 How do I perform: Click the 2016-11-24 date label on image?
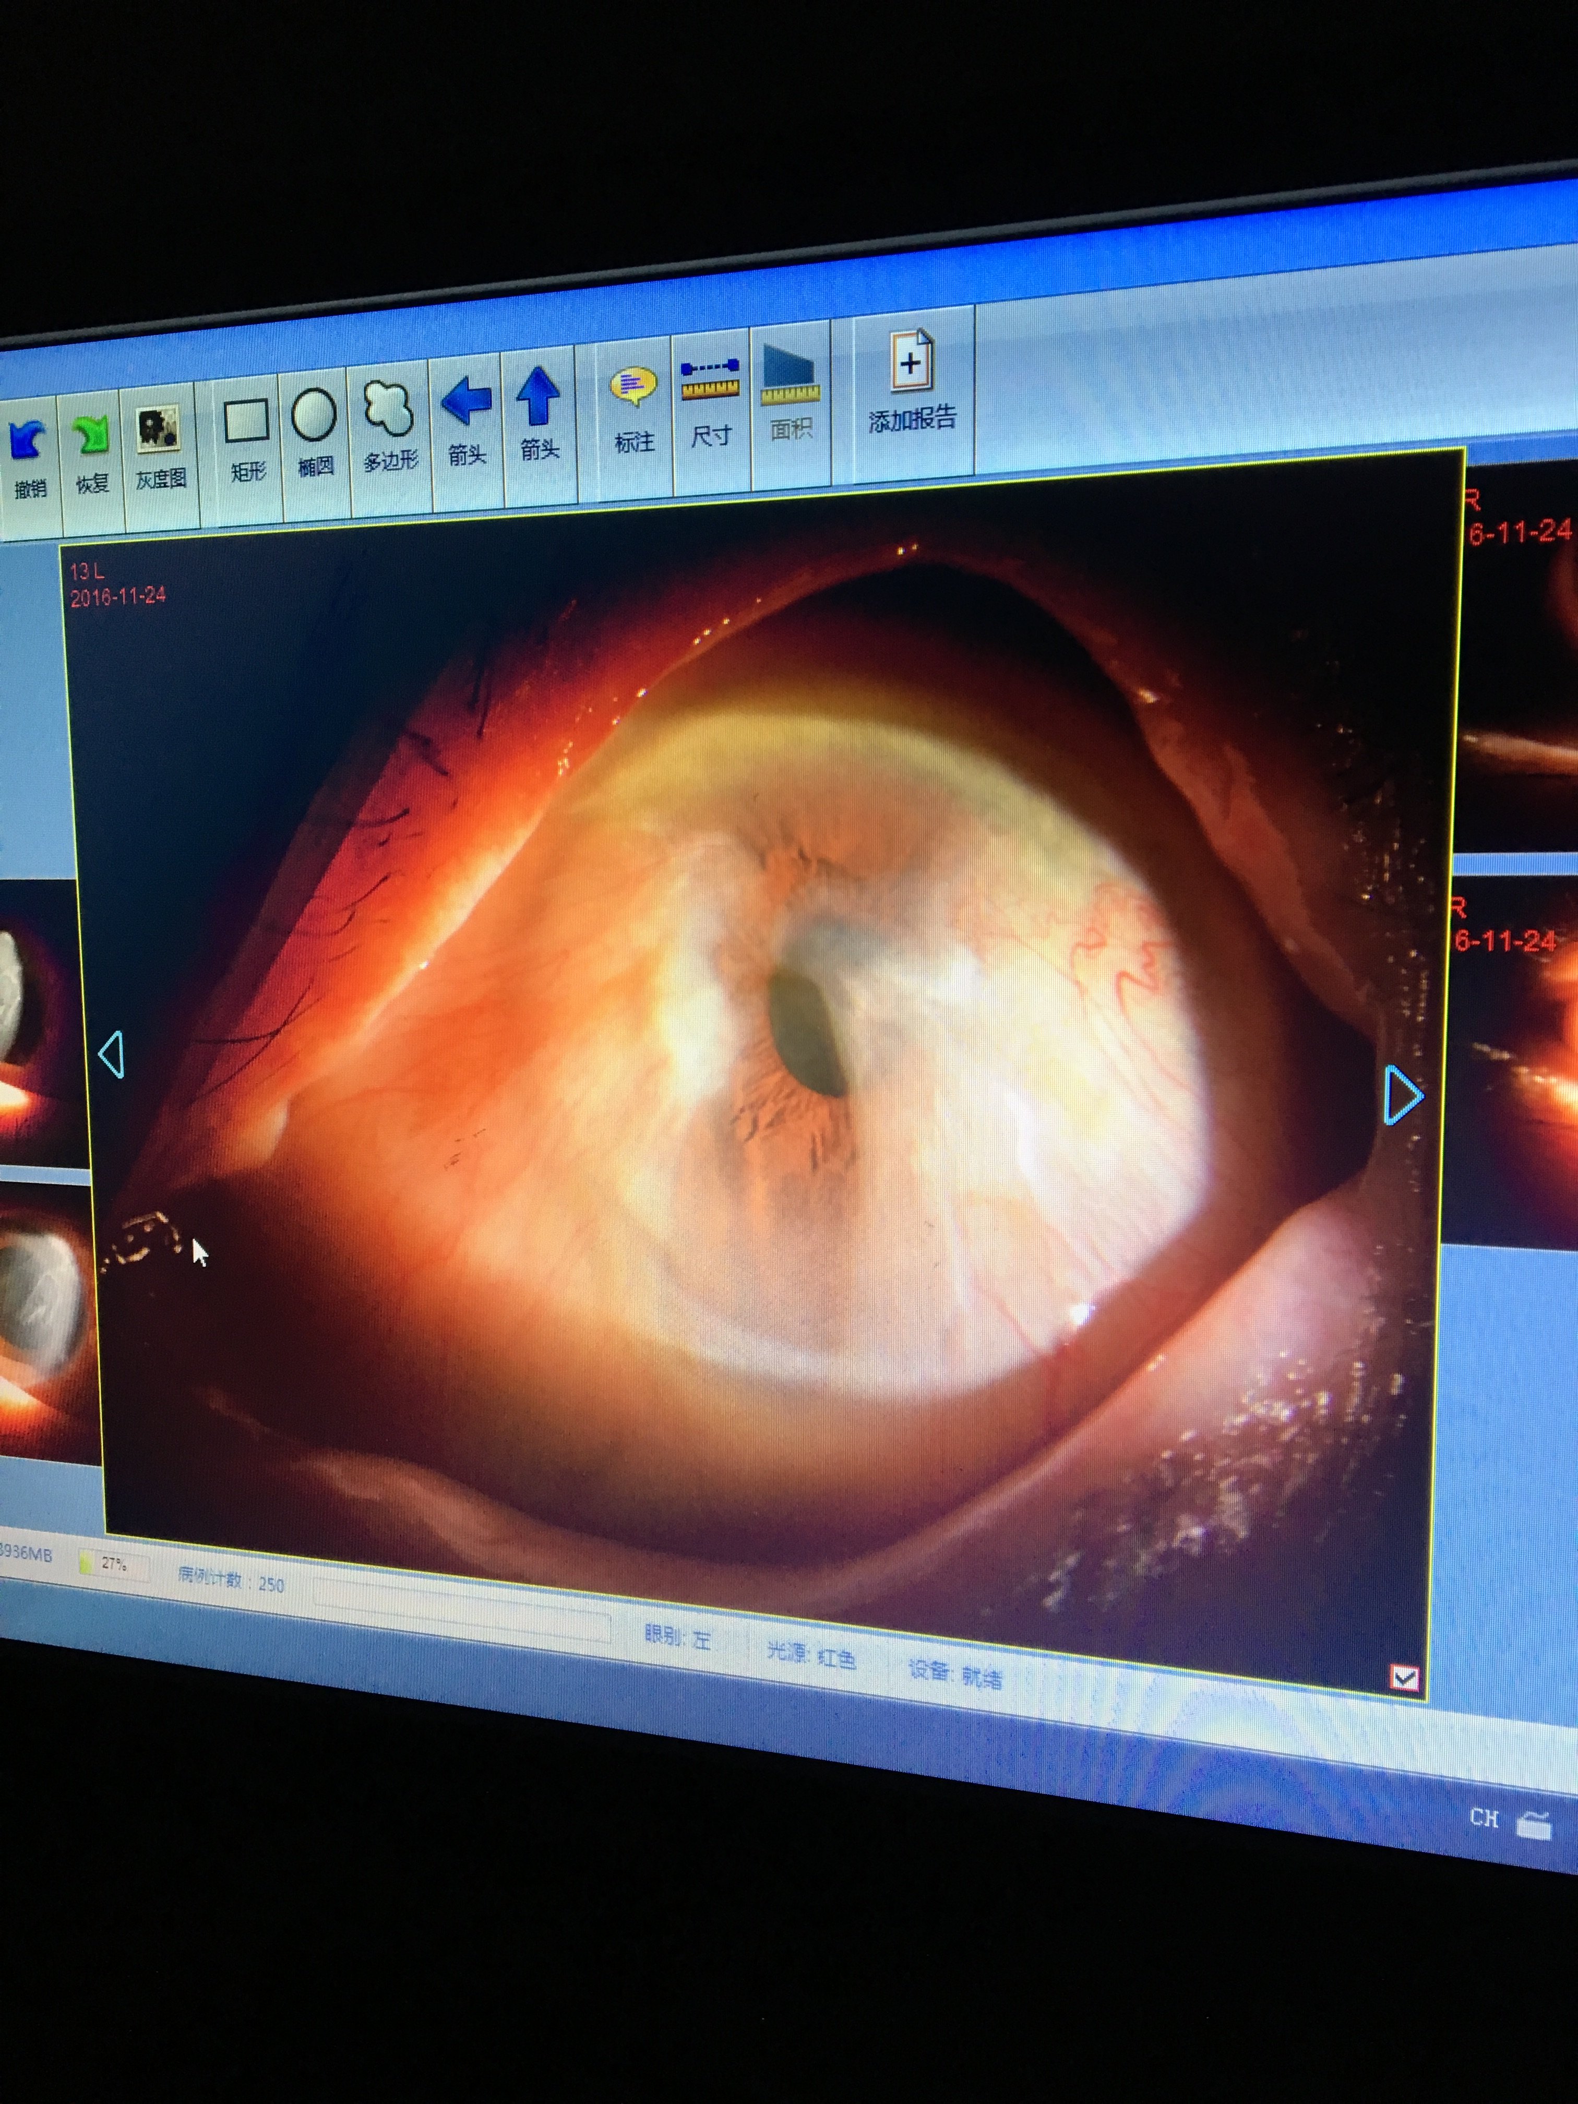coord(118,596)
